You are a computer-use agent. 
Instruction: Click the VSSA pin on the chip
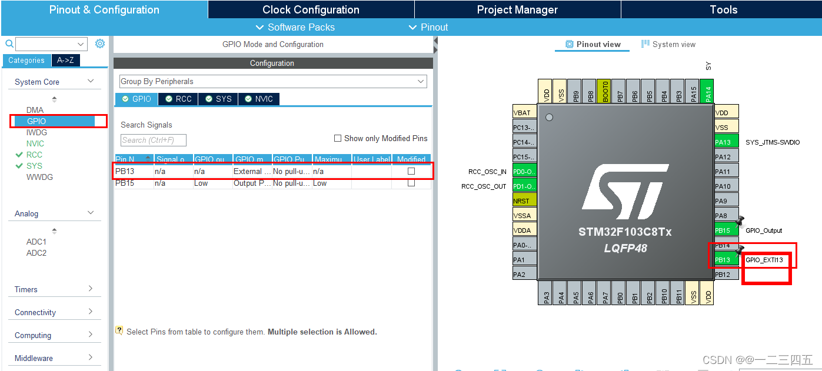525,215
